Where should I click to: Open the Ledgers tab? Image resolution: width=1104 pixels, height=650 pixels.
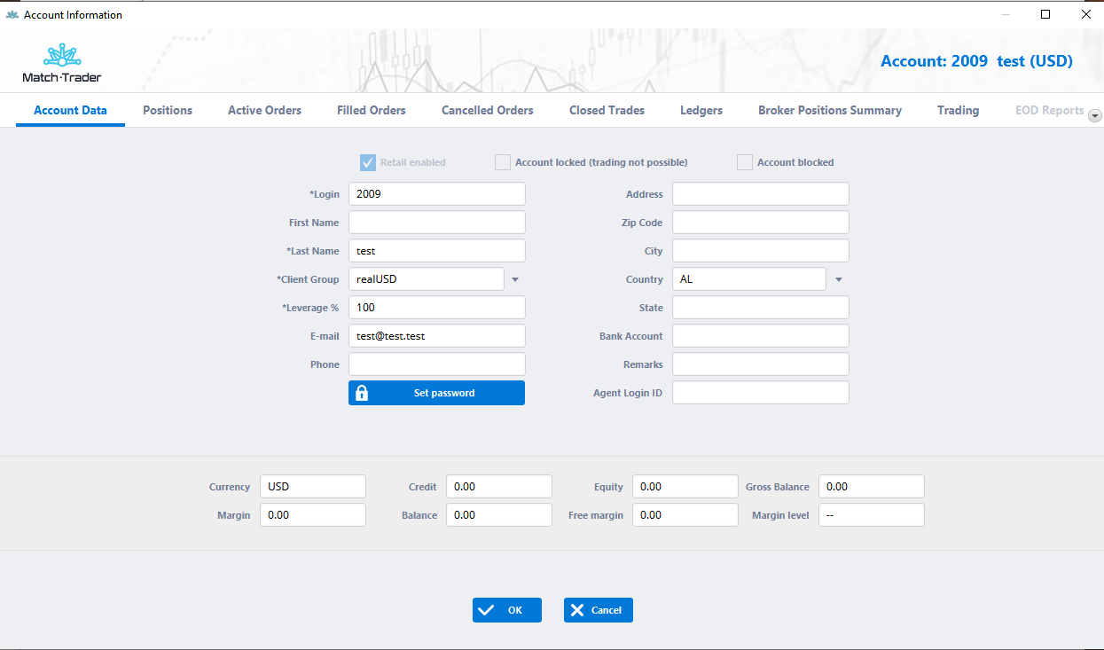point(701,110)
